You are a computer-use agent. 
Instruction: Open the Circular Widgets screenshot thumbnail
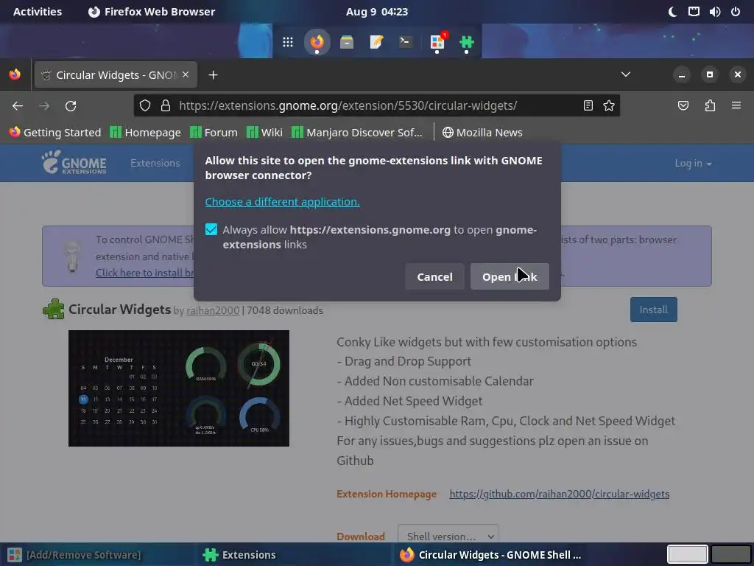(x=179, y=388)
